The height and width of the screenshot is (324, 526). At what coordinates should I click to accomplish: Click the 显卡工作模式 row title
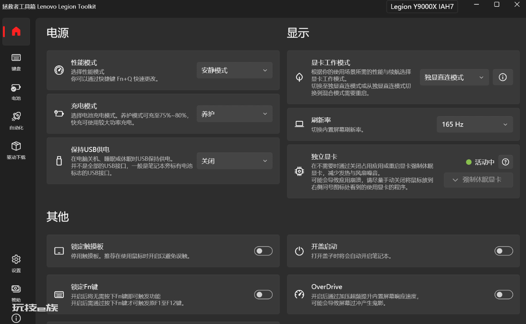pos(331,63)
